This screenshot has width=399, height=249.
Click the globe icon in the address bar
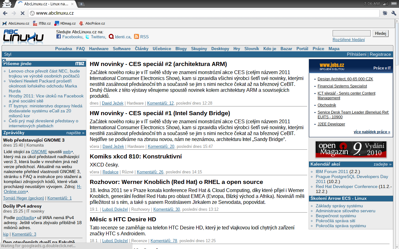point(32,13)
